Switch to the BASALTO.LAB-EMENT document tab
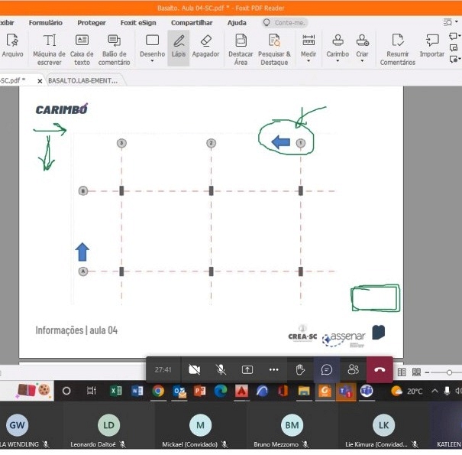 click(x=83, y=80)
